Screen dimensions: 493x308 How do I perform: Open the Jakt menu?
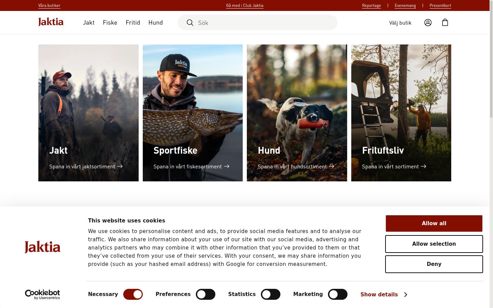coord(89,23)
